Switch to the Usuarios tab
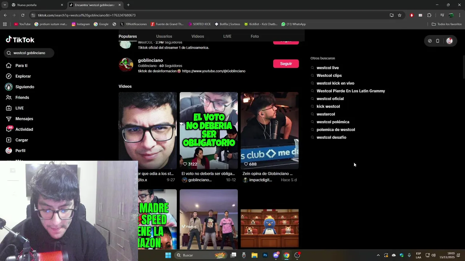The image size is (465, 261). [164, 36]
